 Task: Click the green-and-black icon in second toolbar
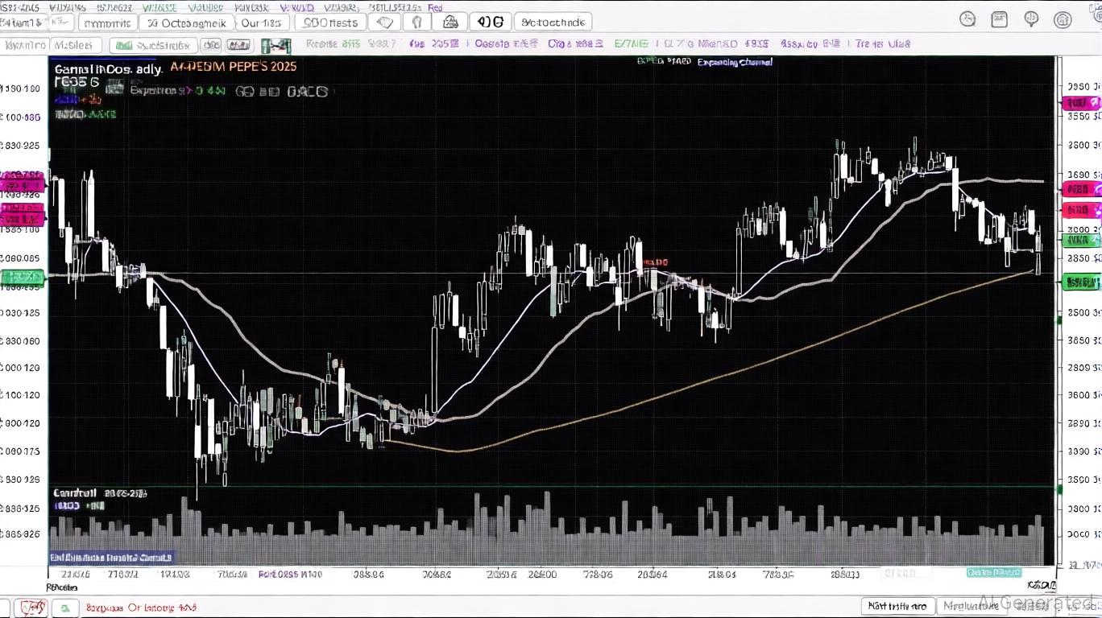[x=275, y=46]
